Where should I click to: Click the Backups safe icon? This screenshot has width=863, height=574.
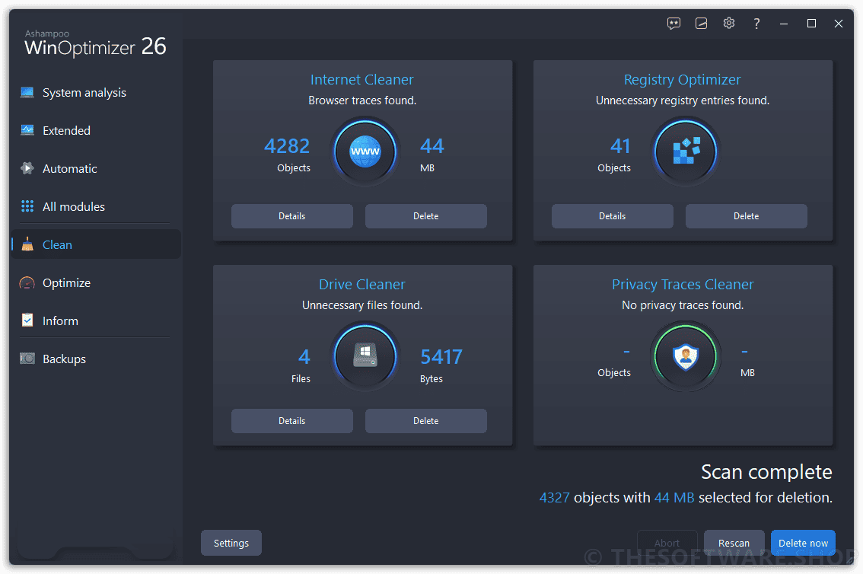point(27,359)
